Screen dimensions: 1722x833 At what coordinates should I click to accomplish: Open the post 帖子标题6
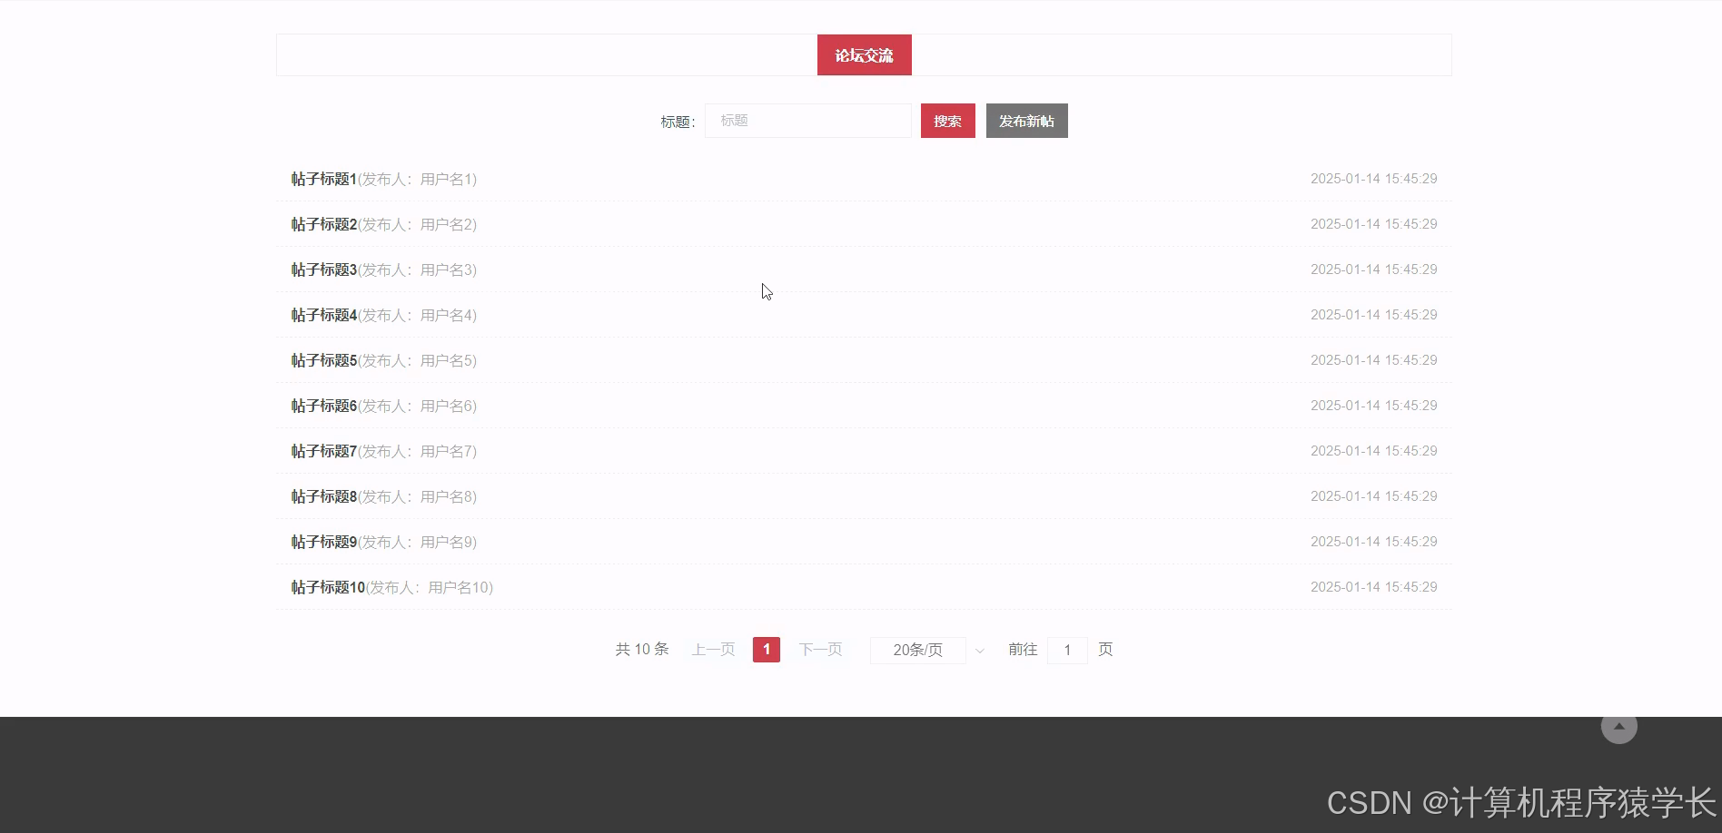pyautogui.click(x=323, y=406)
